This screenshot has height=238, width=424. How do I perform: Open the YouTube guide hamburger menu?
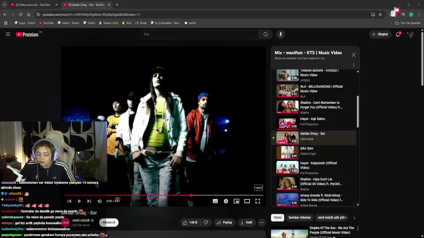(8, 34)
